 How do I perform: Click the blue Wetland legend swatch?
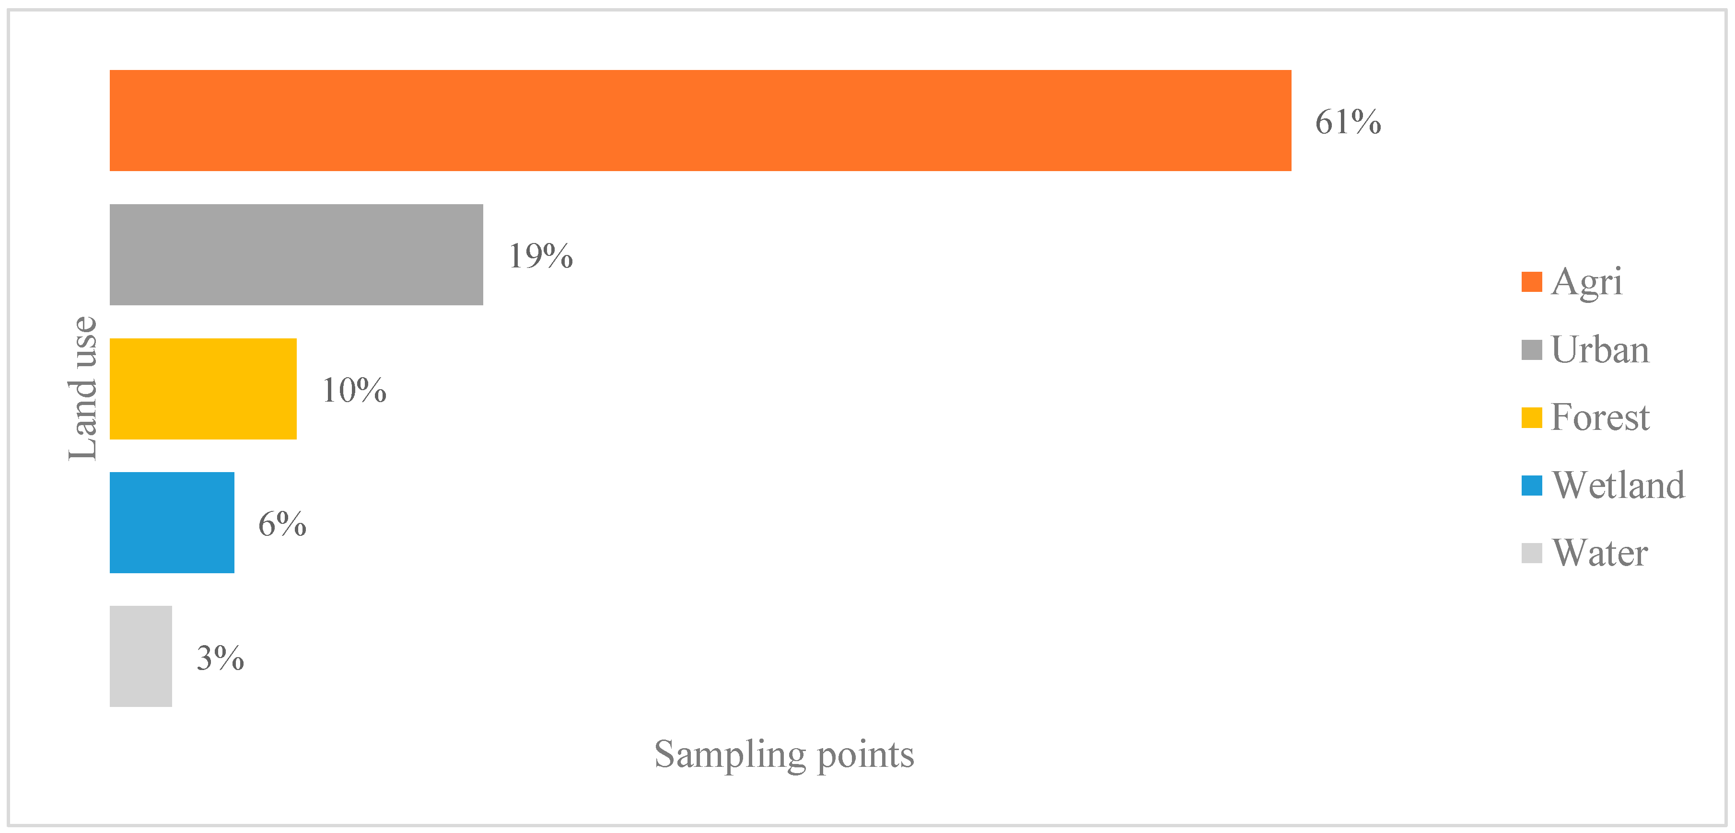coord(1531,486)
